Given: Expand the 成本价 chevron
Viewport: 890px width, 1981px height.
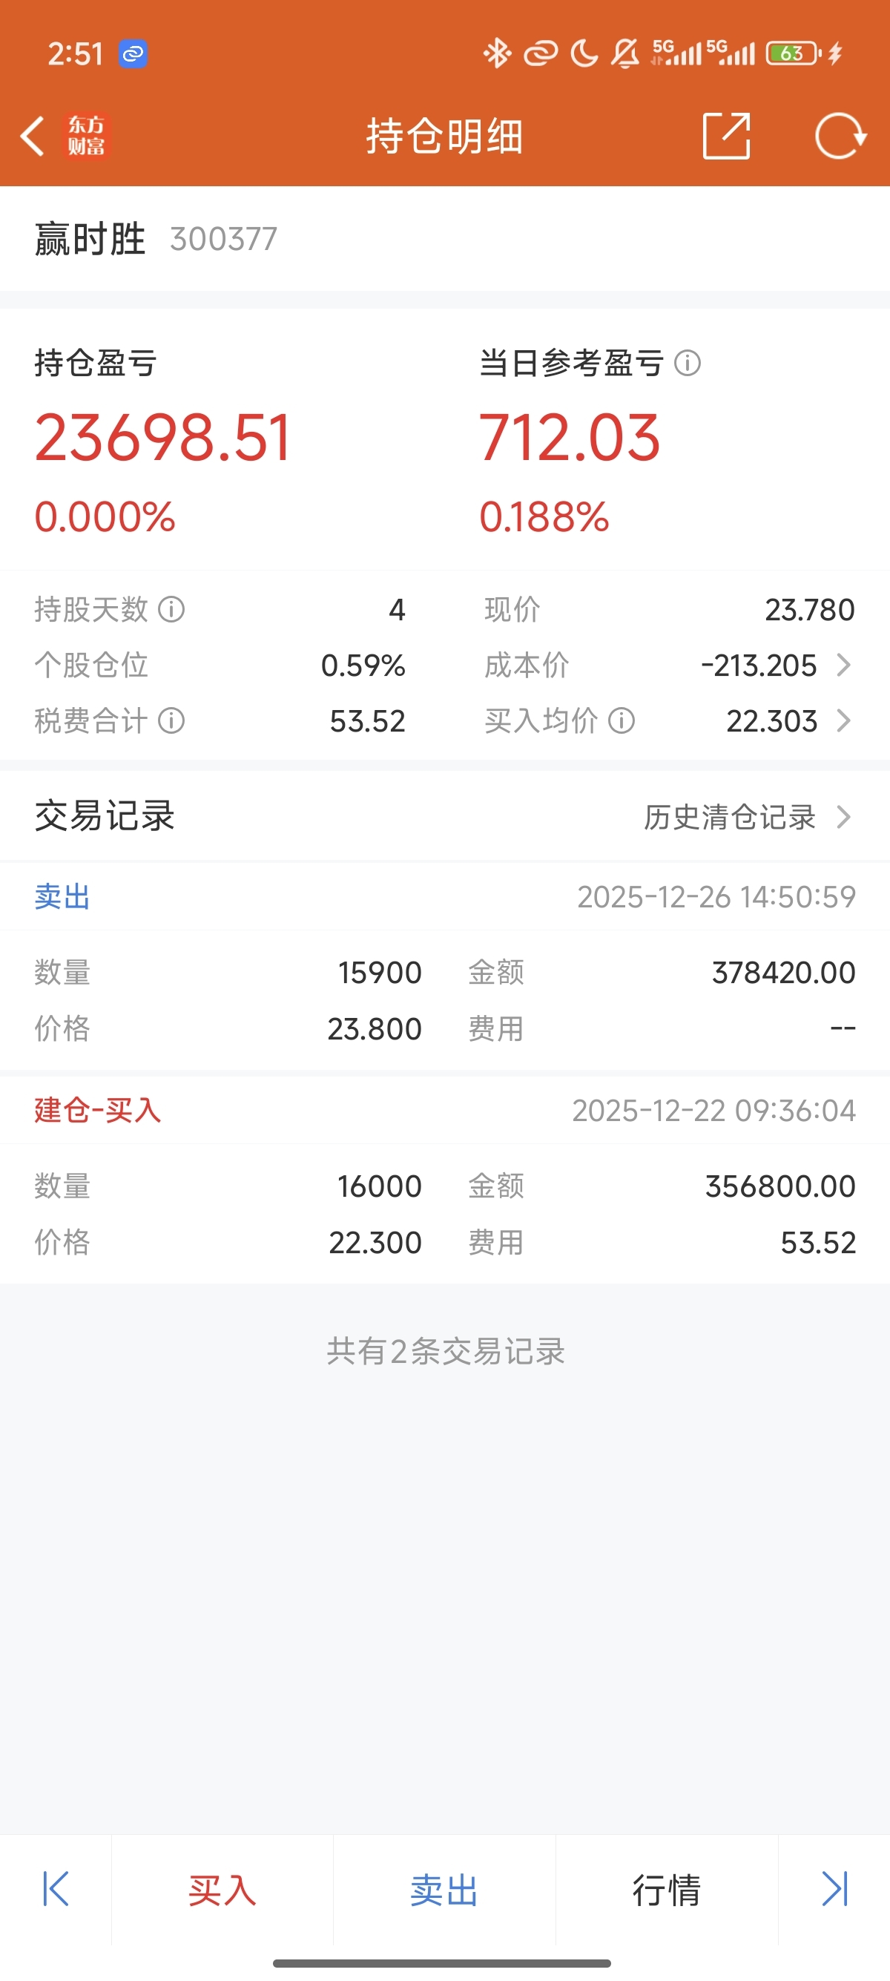Looking at the screenshot, I should 843,666.
